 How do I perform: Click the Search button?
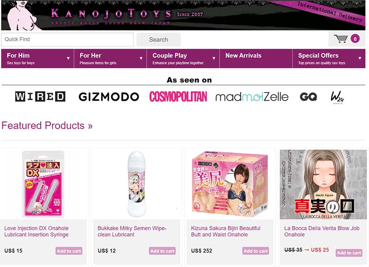[159, 40]
